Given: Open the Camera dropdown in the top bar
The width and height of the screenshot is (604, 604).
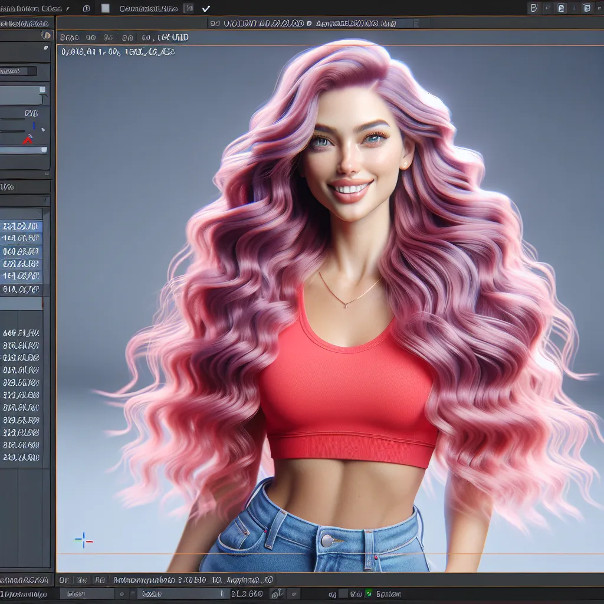Looking at the screenshot, I should click(148, 8).
